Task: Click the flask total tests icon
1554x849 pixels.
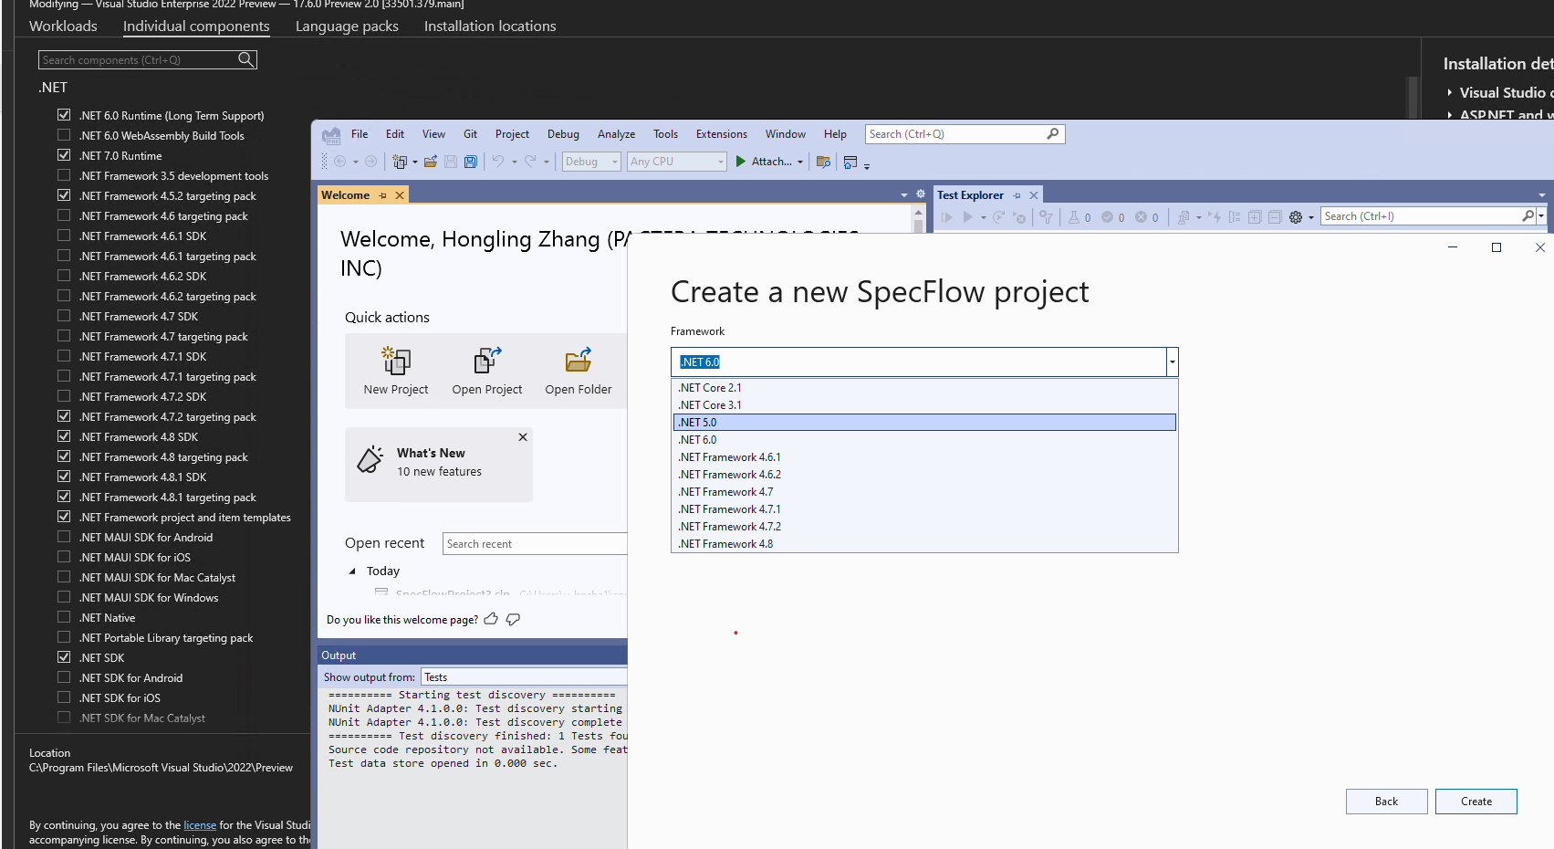Action: tap(1074, 217)
